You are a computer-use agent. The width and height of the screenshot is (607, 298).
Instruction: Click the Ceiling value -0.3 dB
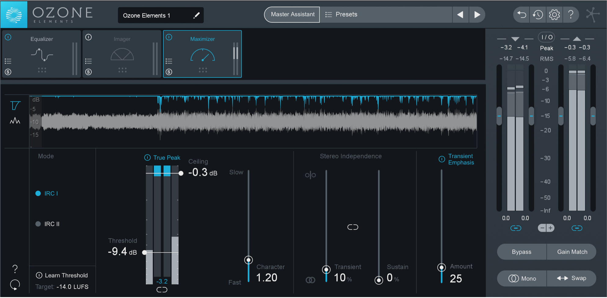pyautogui.click(x=203, y=172)
